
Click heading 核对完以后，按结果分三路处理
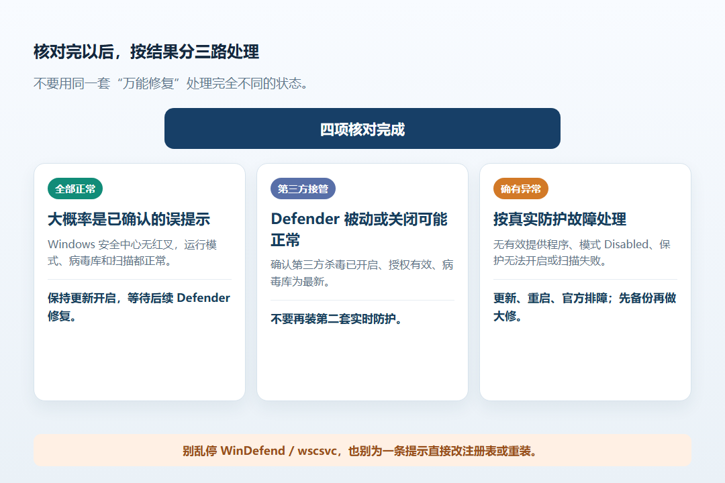pyautogui.click(x=146, y=52)
